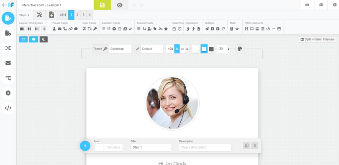339x165 pixels.
Task: Open the shuffle conditional logic sidebar icon
Action: tap(8, 48)
